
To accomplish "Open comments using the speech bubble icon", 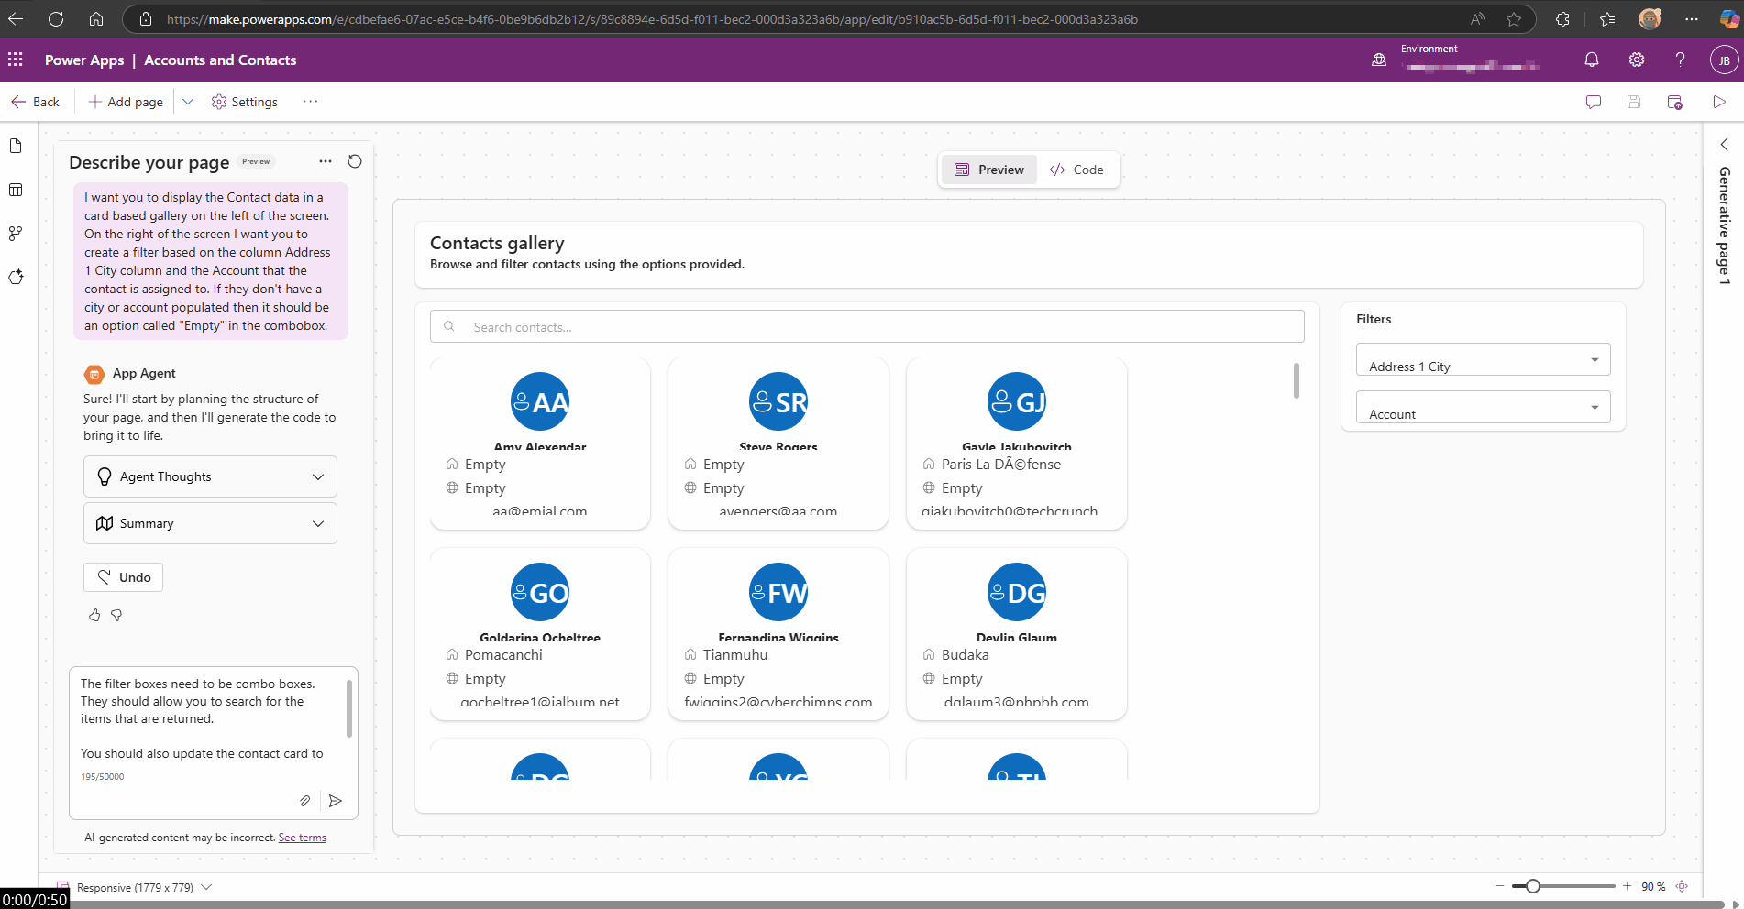I will click(1593, 102).
